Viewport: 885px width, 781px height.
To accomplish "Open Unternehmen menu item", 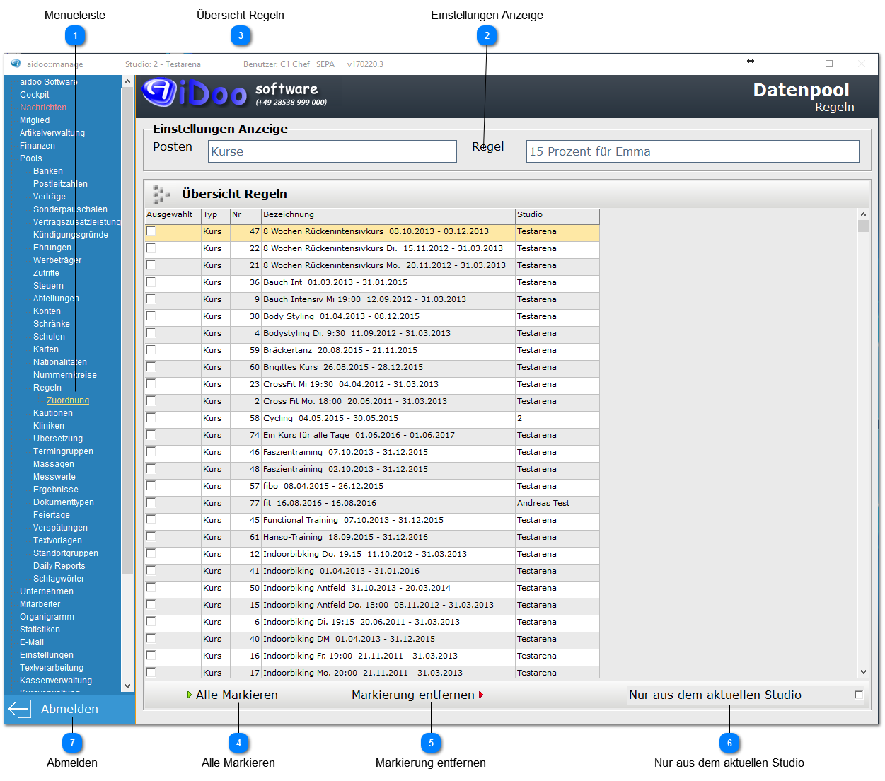I will pos(47,591).
